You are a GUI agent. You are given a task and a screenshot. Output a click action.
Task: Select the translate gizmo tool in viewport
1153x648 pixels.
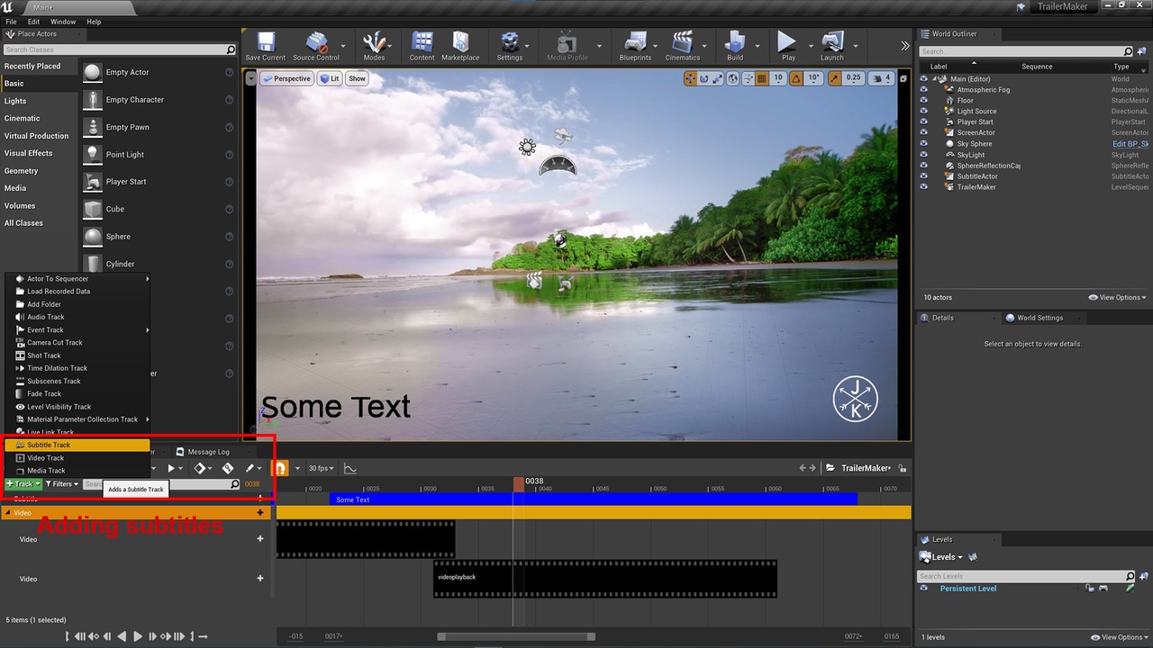(690, 78)
